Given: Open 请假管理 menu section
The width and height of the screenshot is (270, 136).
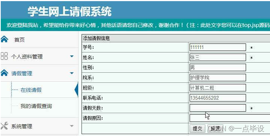Looking at the screenshot, I should click(22, 73).
